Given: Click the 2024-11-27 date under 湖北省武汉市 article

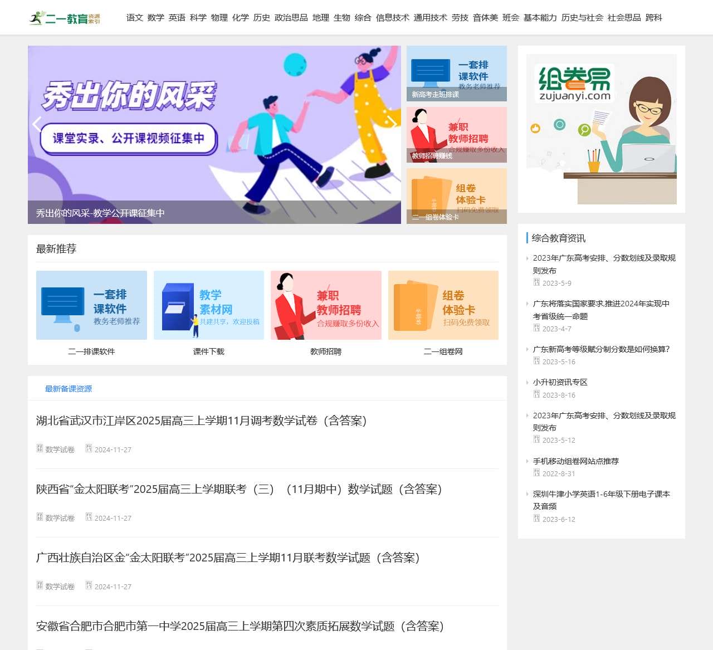Looking at the screenshot, I should 113,449.
